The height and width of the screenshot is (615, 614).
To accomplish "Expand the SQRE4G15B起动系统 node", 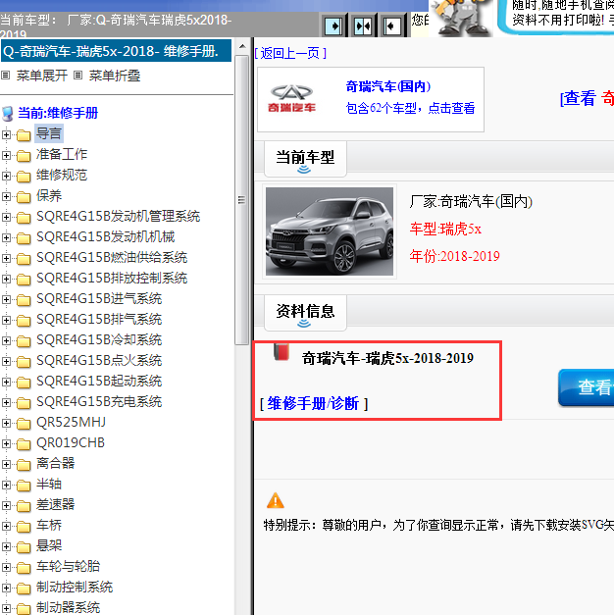I will [x=6, y=382].
